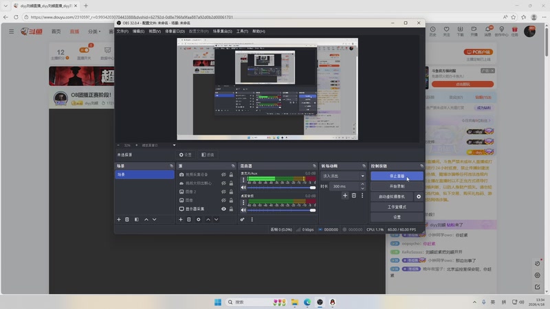The width and height of the screenshot is (550, 309).
Task: Mute 麦克风/Aux with speaker icon
Action: click(x=243, y=187)
